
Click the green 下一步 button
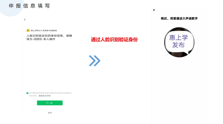[50, 103]
